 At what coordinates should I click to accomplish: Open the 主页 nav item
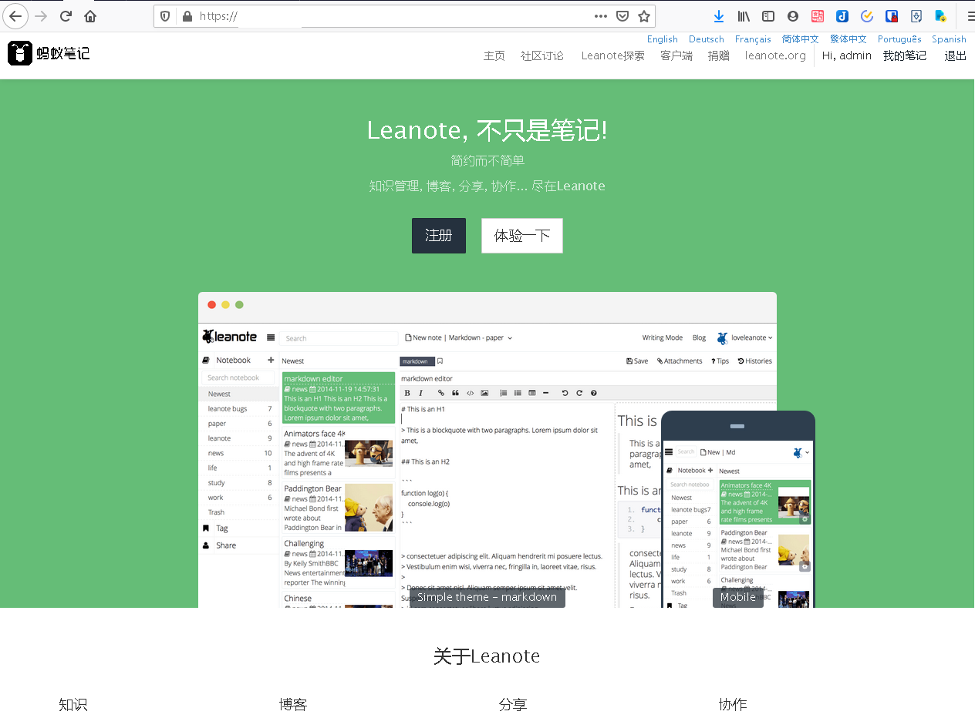point(494,56)
